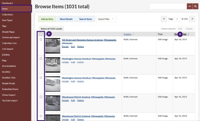
Task: Open Collections in the sidebar
Action: click(x=7, y=15)
